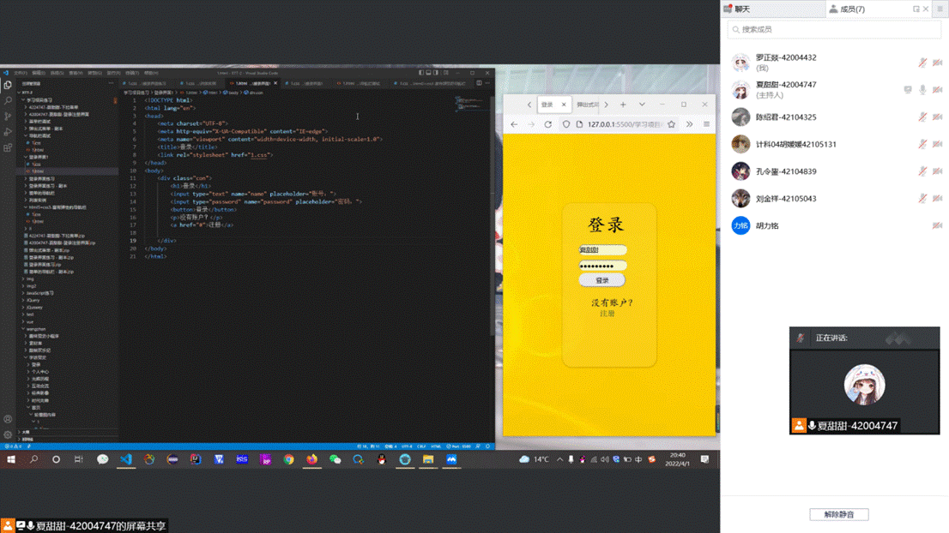This screenshot has width=949, height=533.
Task: Open browser hamburger menu
Action: coord(706,124)
